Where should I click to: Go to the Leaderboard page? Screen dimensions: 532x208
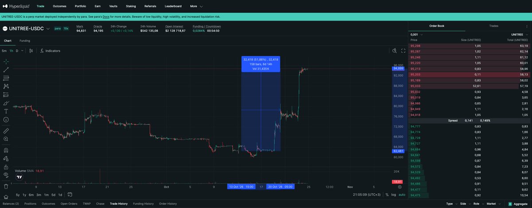coord(173,7)
